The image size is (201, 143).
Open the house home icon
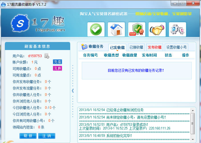[x=116, y=29]
